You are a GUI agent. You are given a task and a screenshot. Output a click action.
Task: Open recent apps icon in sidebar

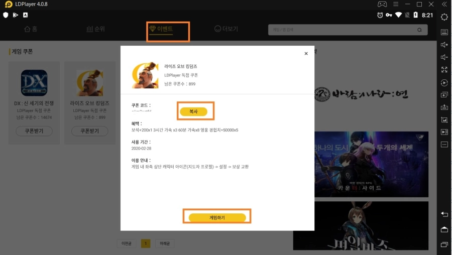(444, 244)
